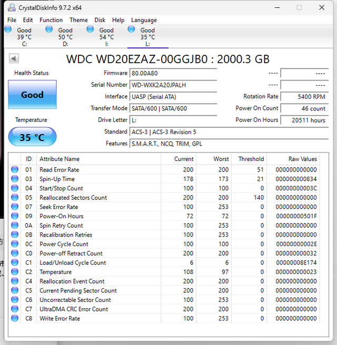The width and height of the screenshot is (337, 345).
Task: Click the Transfer Mode field
Action: (173, 108)
